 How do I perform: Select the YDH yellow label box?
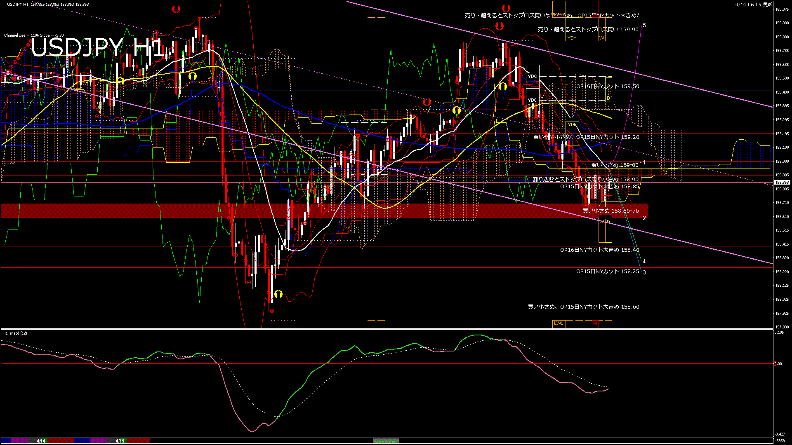(x=572, y=38)
